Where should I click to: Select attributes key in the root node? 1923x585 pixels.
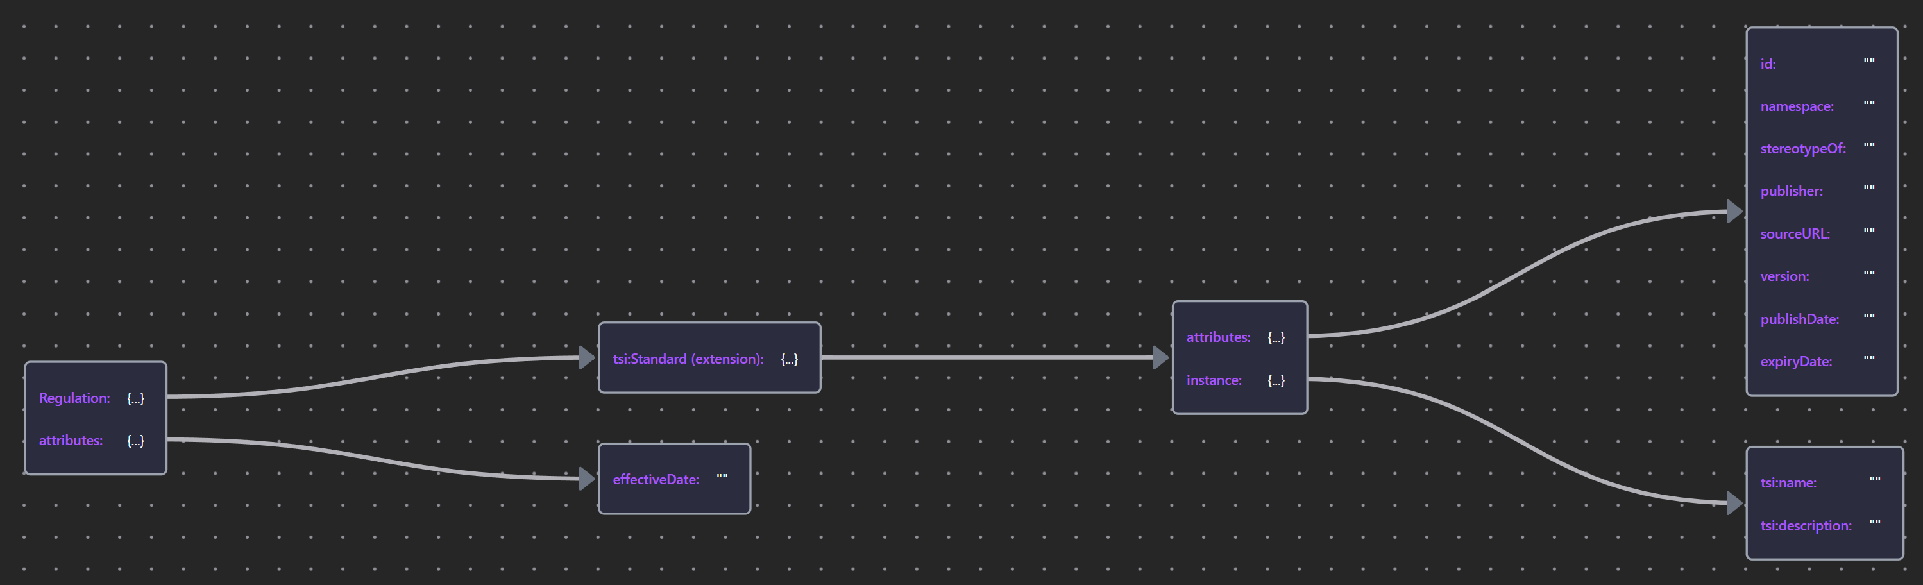(x=71, y=440)
